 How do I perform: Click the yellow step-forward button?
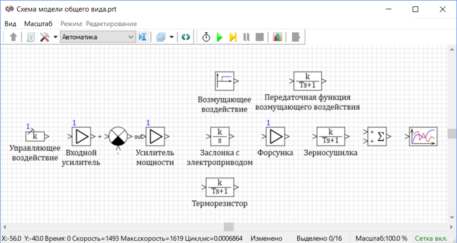(x=233, y=37)
